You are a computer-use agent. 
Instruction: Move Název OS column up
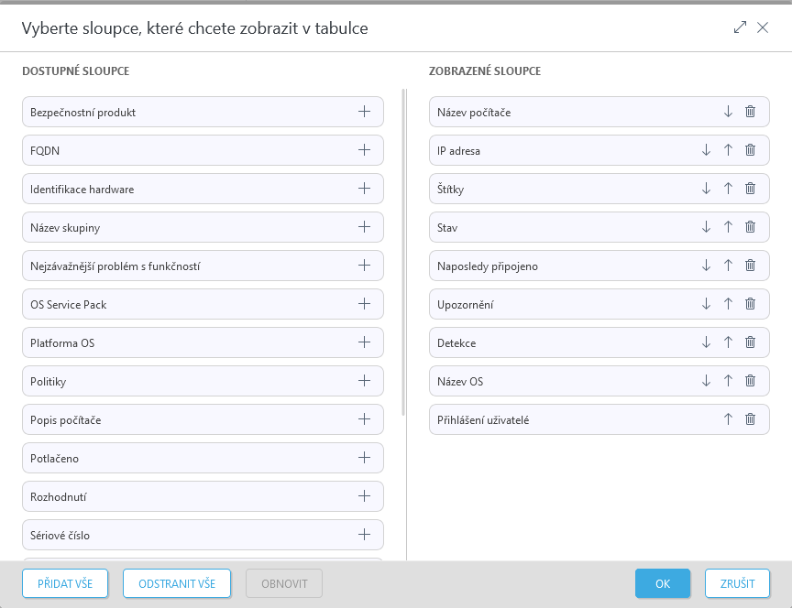[728, 381]
